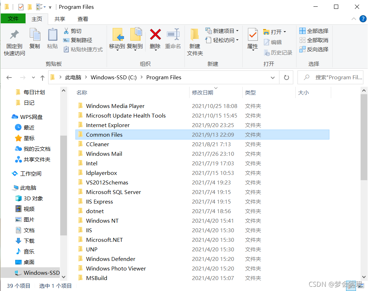Select Windows Media Player folder
Screen dimensions: 368x291
202,106
